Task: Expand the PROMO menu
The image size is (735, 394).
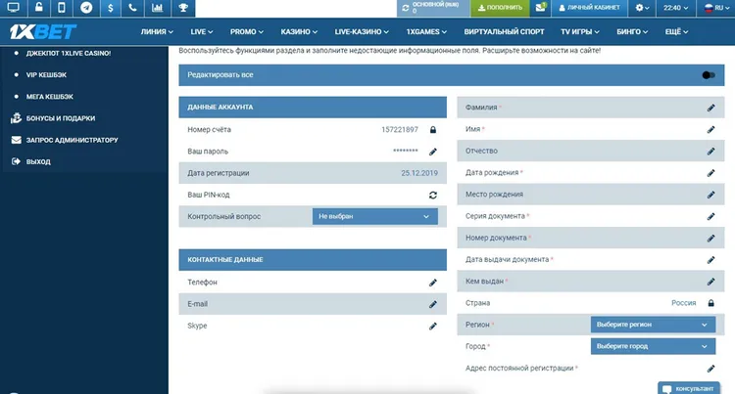Action: (247, 32)
